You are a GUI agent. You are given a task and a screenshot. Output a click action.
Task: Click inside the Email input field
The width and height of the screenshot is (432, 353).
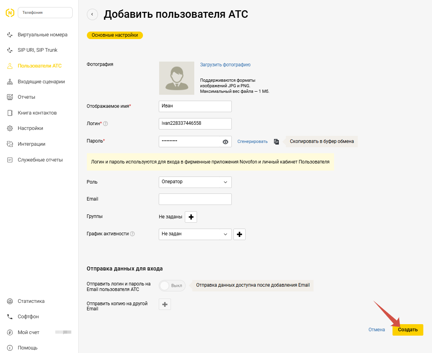coord(195,199)
